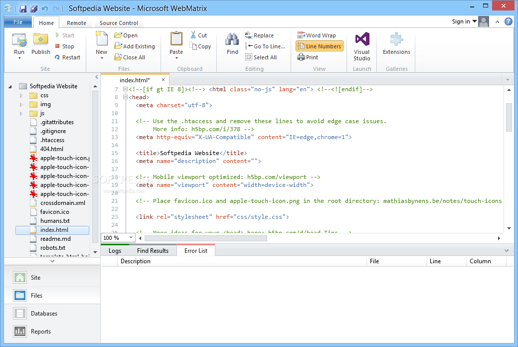Collapse the left pane with the chevron
This screenshot has height=347, width=518.
[x=96, y=77]
